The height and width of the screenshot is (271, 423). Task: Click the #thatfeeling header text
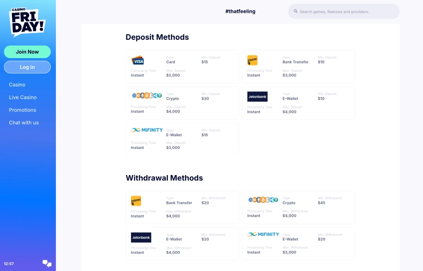[x=240, y=11]
